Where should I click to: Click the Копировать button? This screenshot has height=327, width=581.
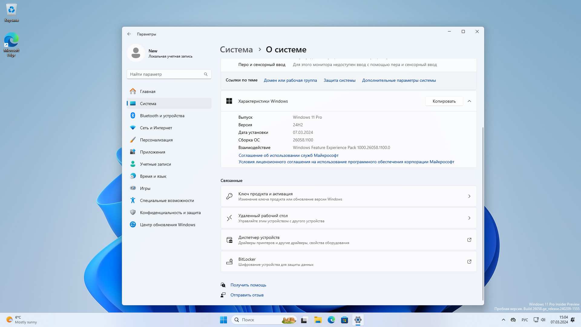click(444, 101)
